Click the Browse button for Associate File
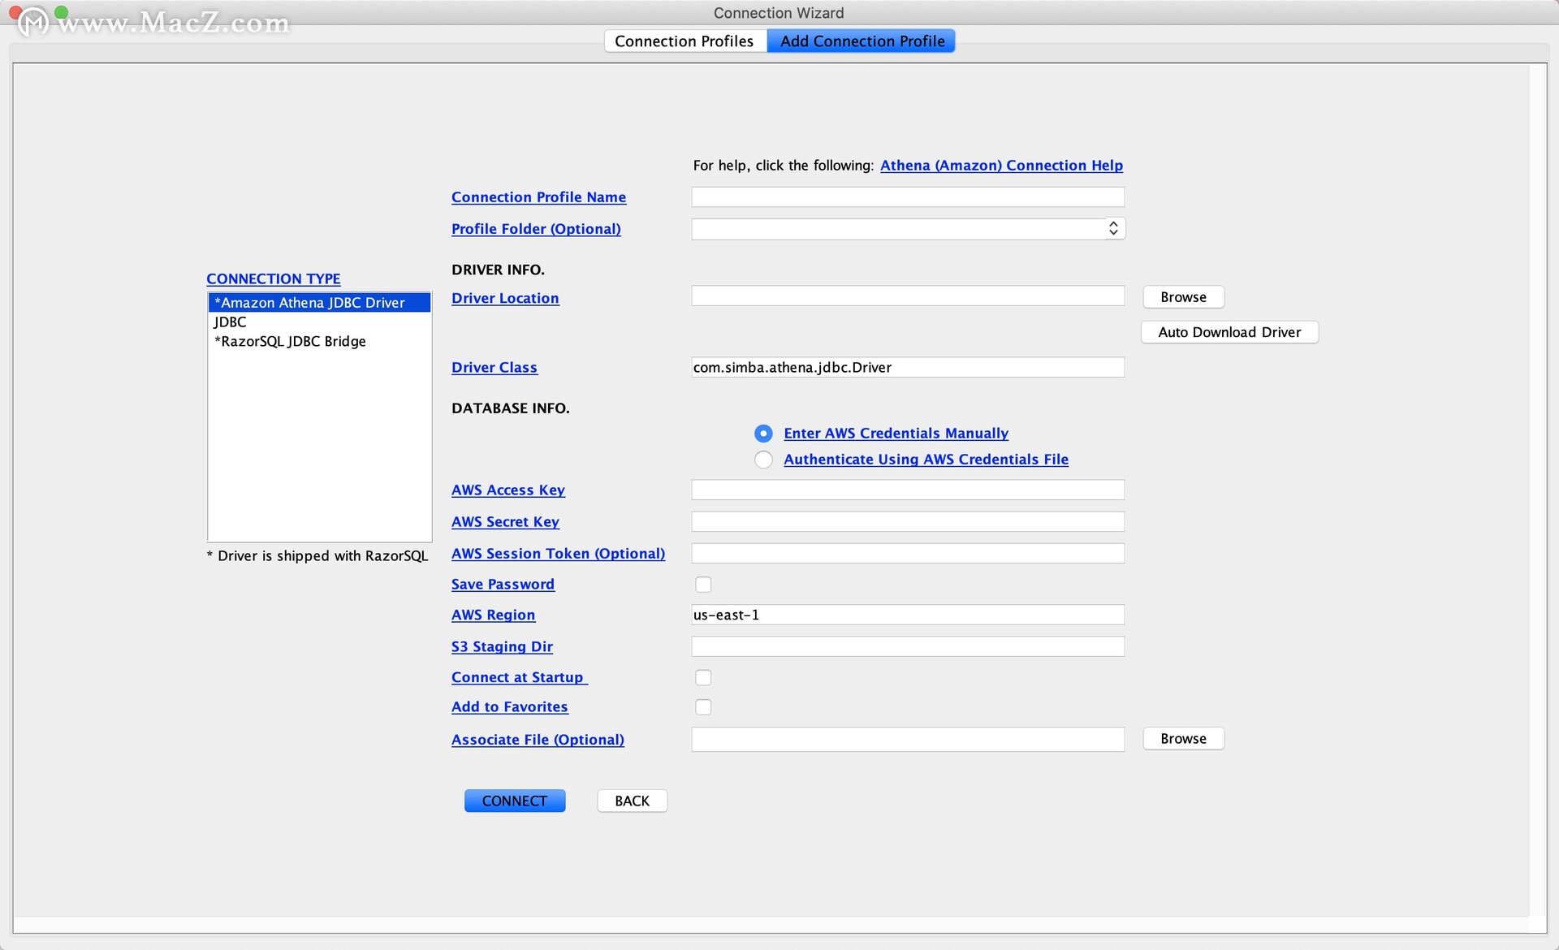The height and width of the screenshot is (950, 1559). (x=1182, y=738)
